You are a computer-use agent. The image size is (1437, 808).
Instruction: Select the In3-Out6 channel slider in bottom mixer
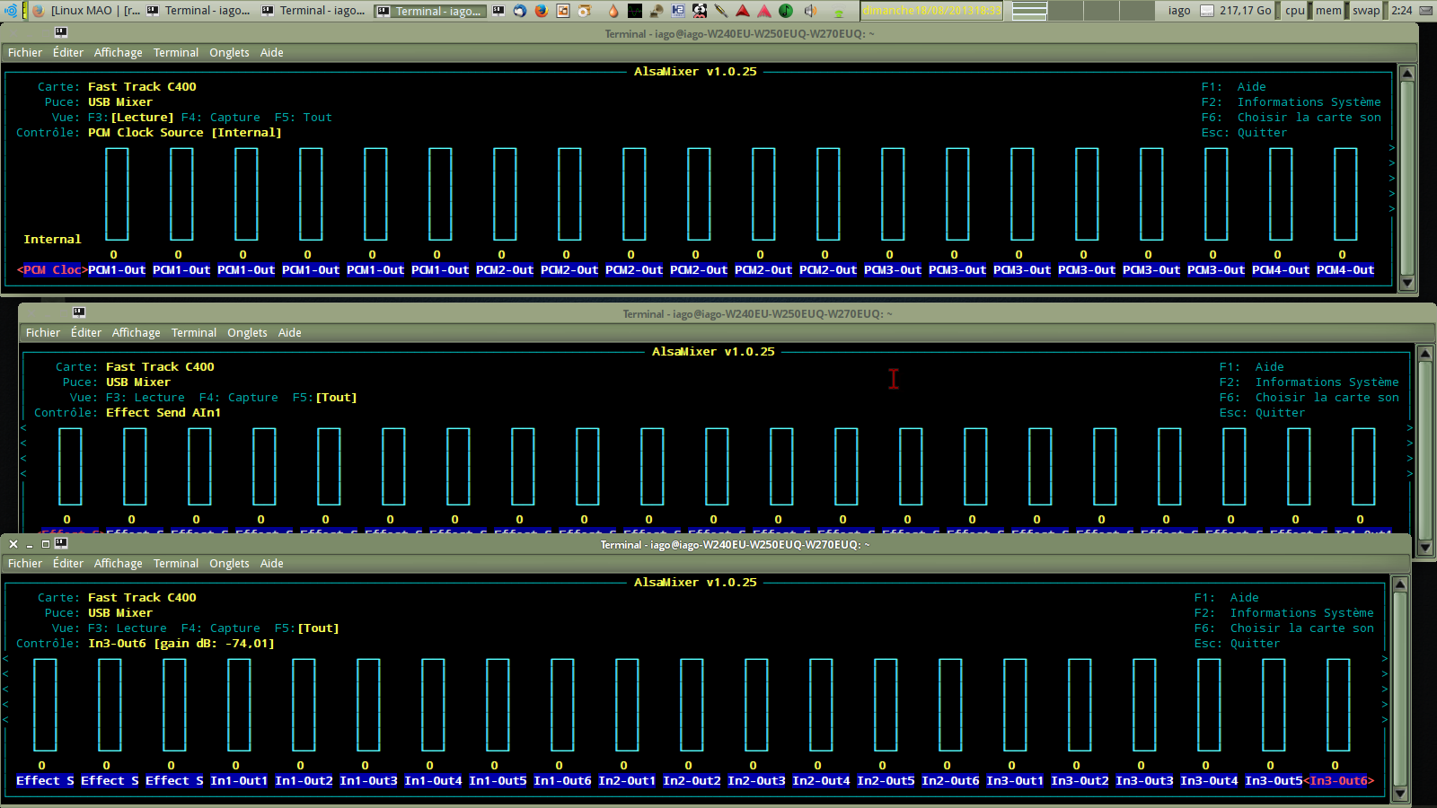tap(1338, 705)
